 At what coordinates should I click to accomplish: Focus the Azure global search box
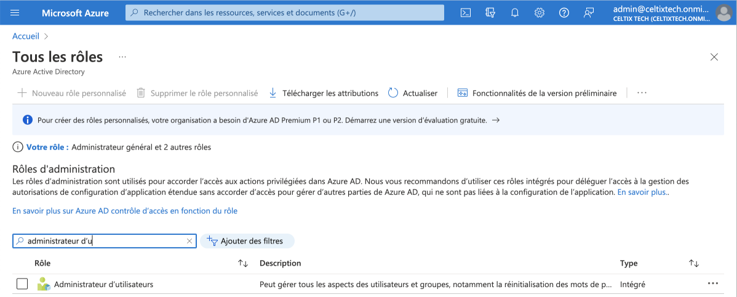click(285, 13)
